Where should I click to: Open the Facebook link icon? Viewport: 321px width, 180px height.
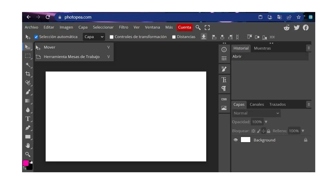click(306, 27)
